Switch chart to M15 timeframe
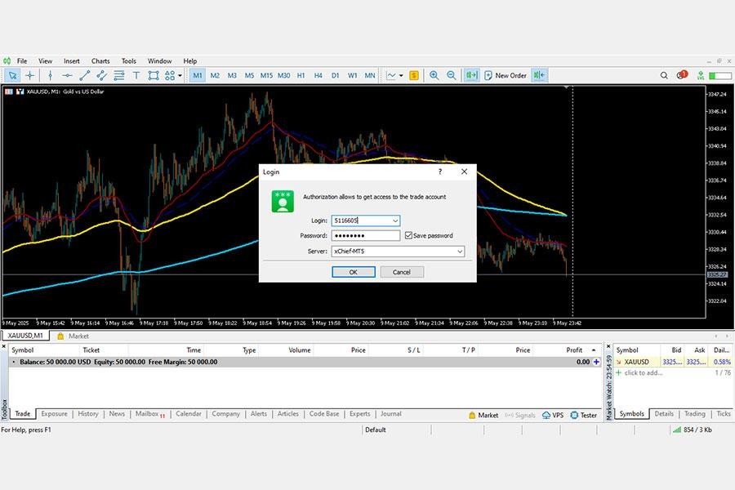 coord(266,75)
